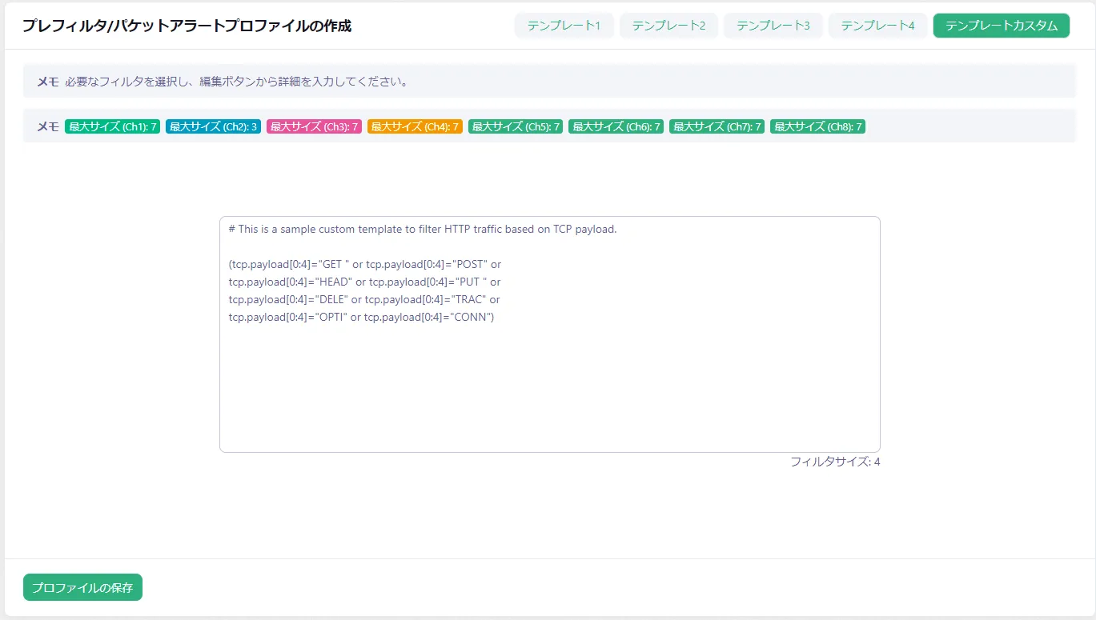The height and width of the screenshot is (620, 1096).
Task: Click the フィルタサイズ: 4 label
Action: click(x=835, y=462)
